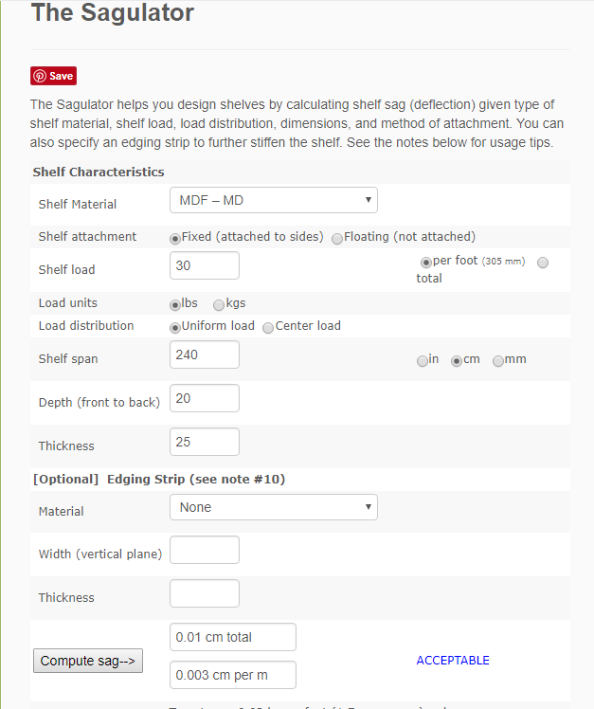
Task: Select the total load radio button
Action: pos(543,263)
